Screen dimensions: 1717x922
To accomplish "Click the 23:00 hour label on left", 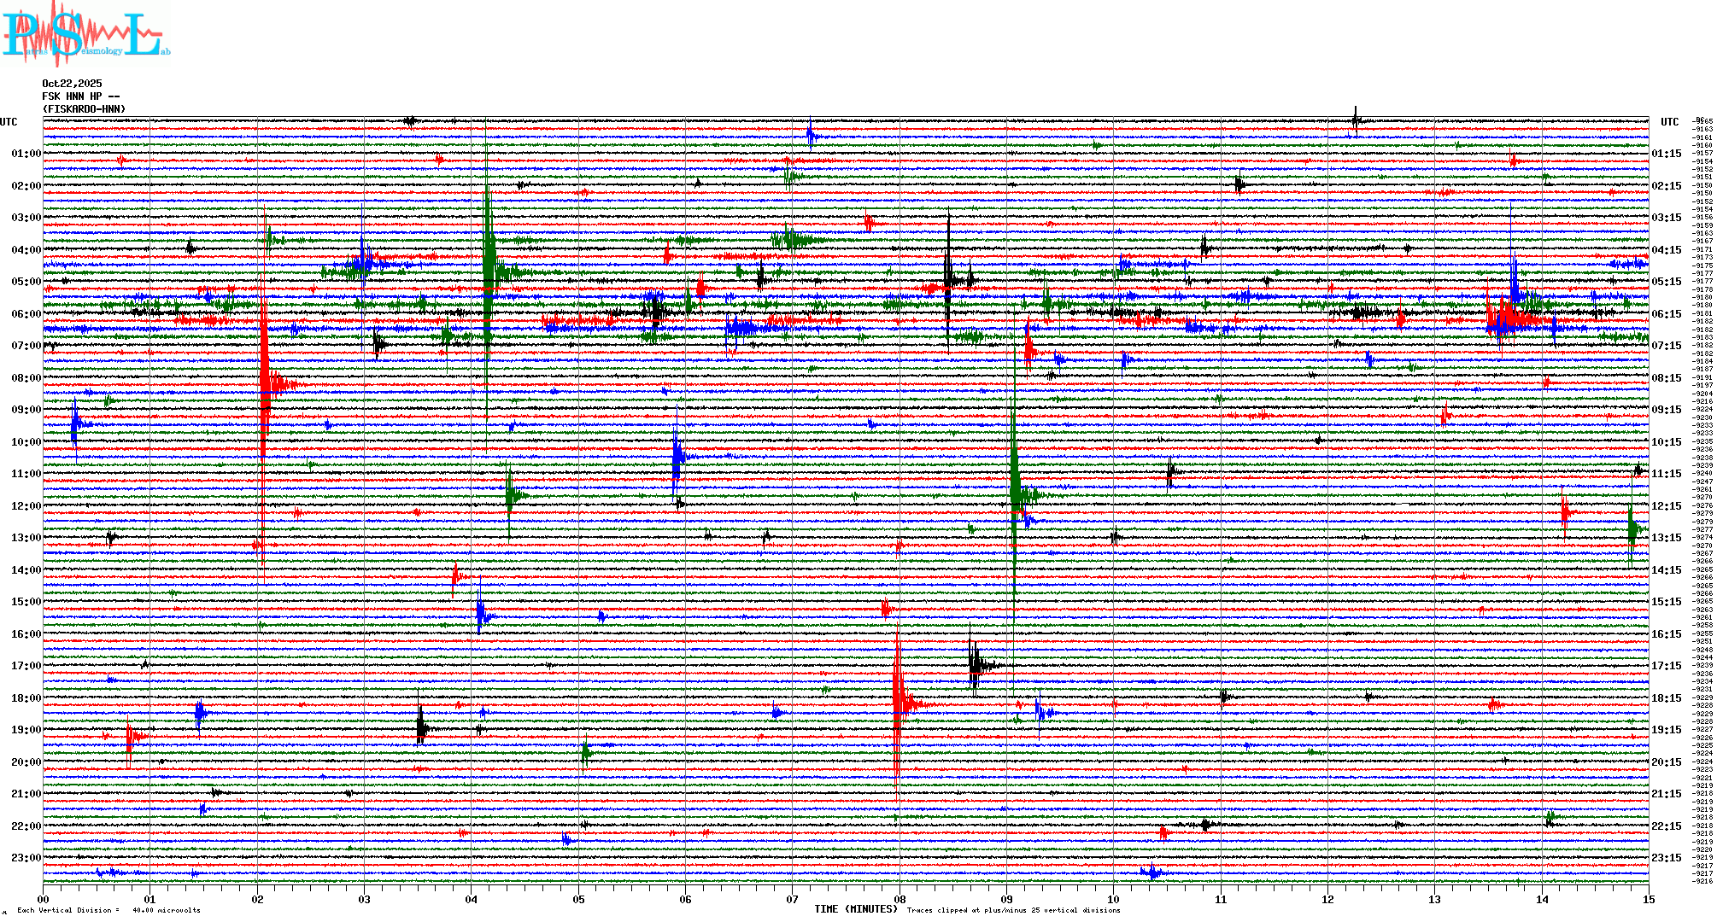I will click(x=26, y=858).
